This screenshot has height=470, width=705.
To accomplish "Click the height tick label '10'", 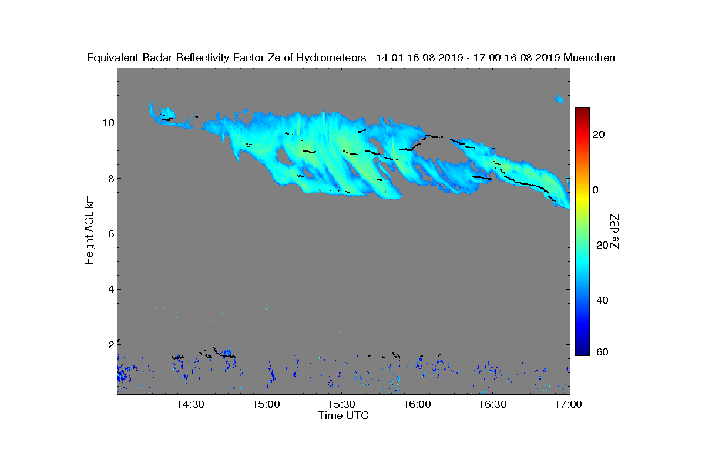I will tap(108, 123).
